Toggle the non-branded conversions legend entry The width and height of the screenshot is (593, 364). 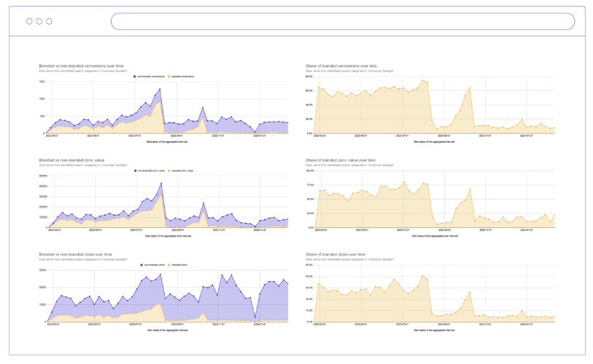[x=150, y=76]
